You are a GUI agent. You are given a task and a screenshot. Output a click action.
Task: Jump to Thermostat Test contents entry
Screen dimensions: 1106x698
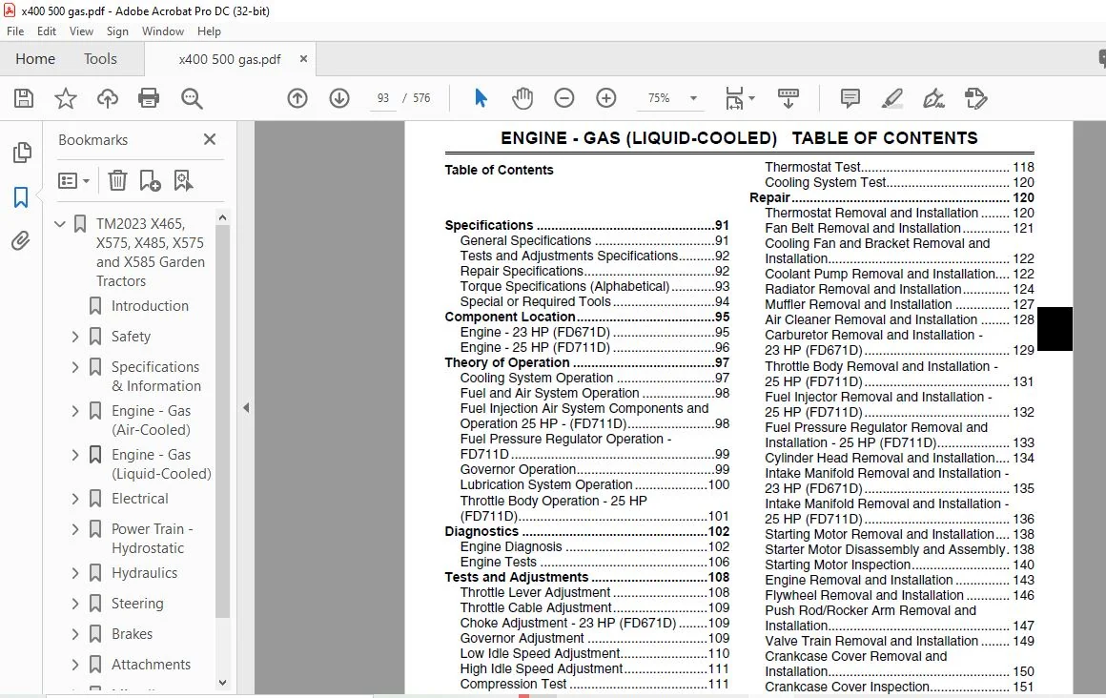click(x=899, y=167)
